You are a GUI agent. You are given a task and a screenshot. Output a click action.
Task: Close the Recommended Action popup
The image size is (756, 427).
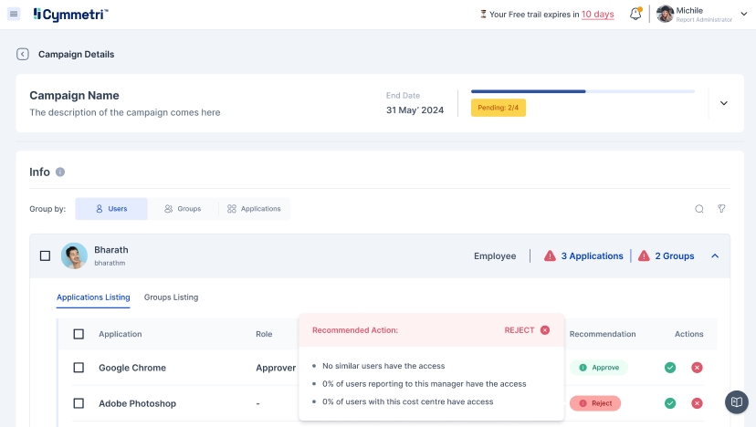[545, 330]
